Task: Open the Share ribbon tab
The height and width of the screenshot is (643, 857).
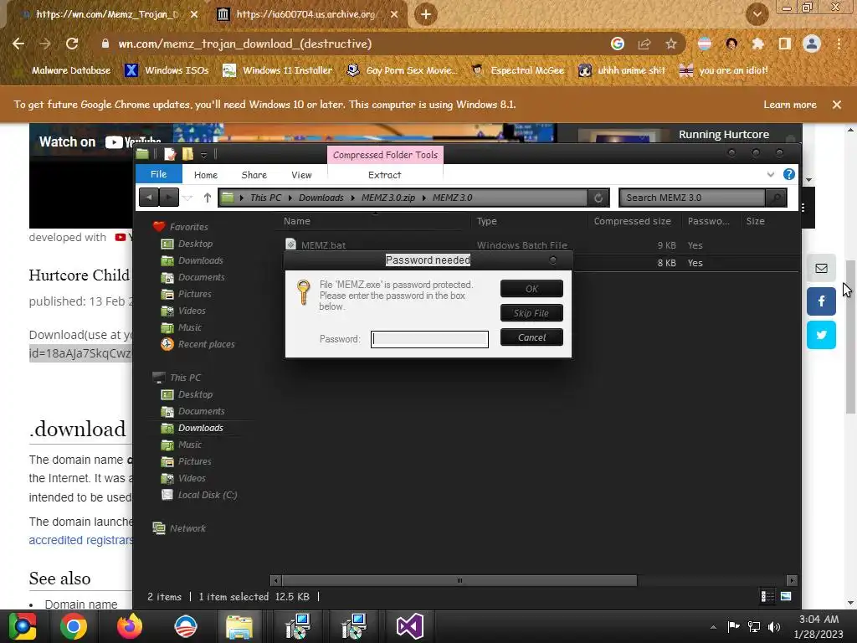Action: (254, 175)
